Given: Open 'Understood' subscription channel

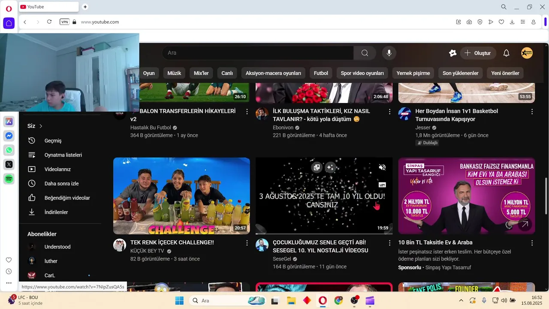Looking at the screenshot, I should click(x=60, y=247).
